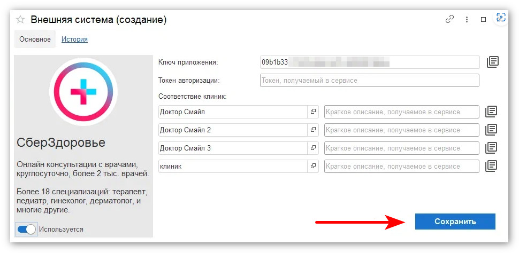Open selection button for клиник field
The image size is (519, 253).
(x=313, y=167)
